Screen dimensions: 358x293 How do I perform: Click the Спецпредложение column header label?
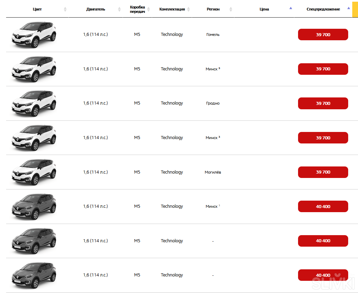point(323,9)
